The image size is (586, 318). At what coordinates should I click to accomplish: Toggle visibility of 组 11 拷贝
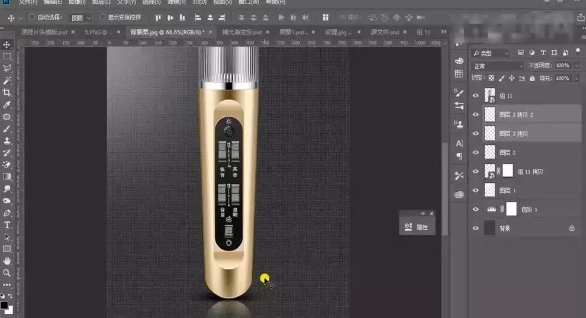pos(475,172)
